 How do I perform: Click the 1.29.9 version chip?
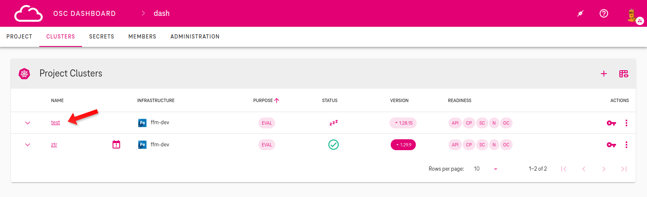tap(403, 145)
